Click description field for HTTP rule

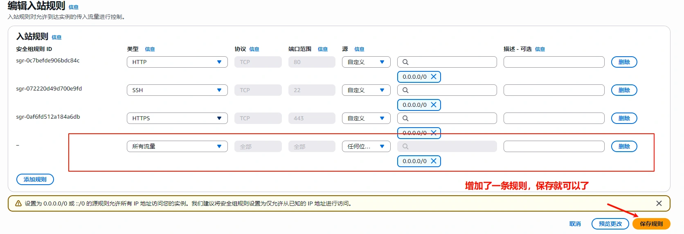(x=553, y=62)
